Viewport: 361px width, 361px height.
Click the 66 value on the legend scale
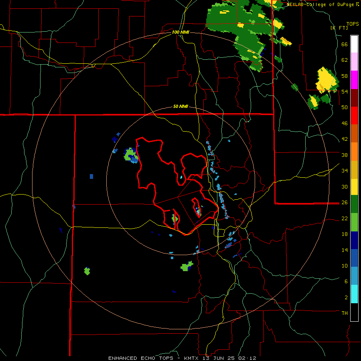tap(345, 45)
